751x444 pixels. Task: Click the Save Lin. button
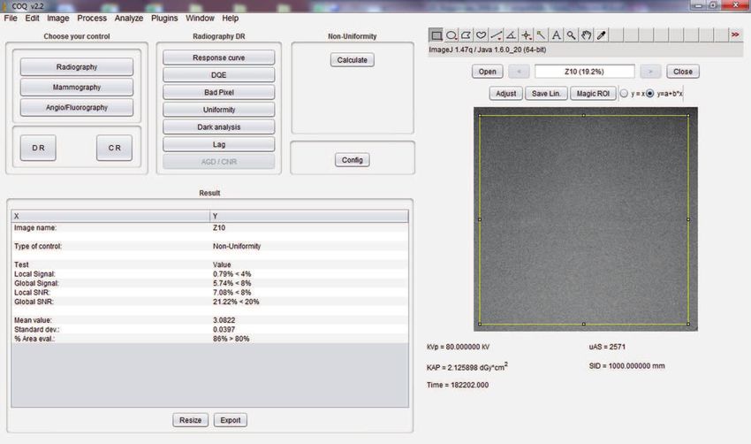[546, 94]
